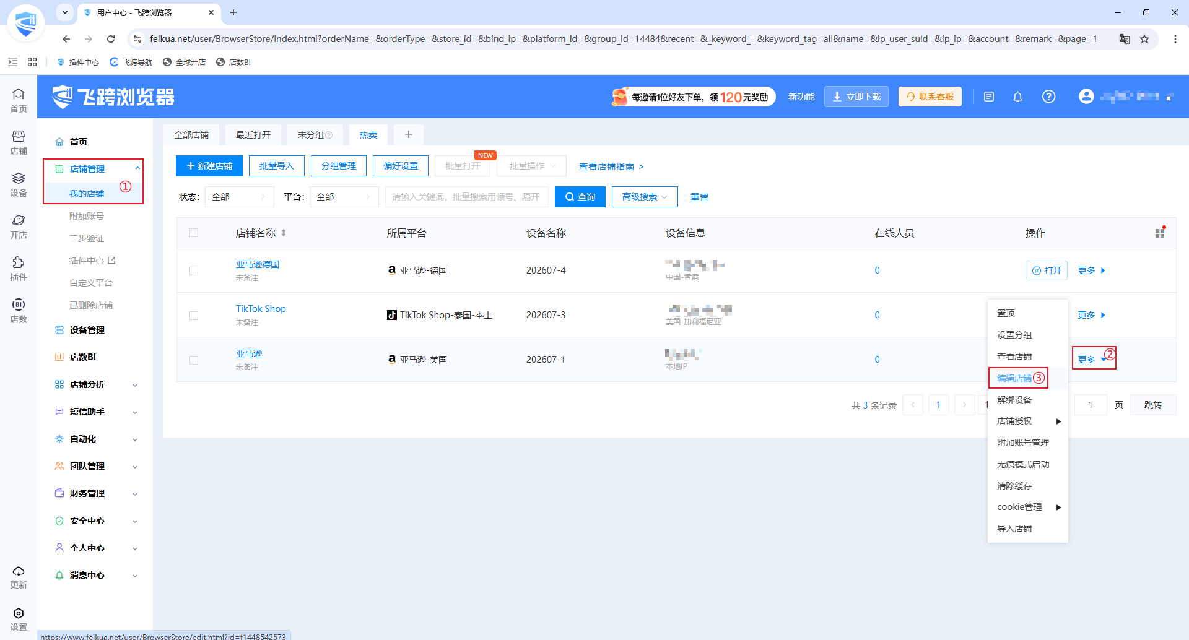Open browser three-dot menu
The height and width of the screenshot is (640, 1189).
1175,39
